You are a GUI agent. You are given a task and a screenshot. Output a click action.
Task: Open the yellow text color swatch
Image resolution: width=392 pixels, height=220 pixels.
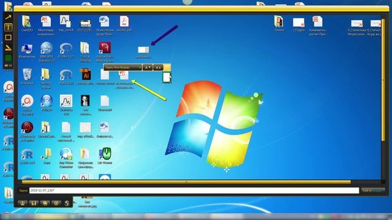click(167, 67)
